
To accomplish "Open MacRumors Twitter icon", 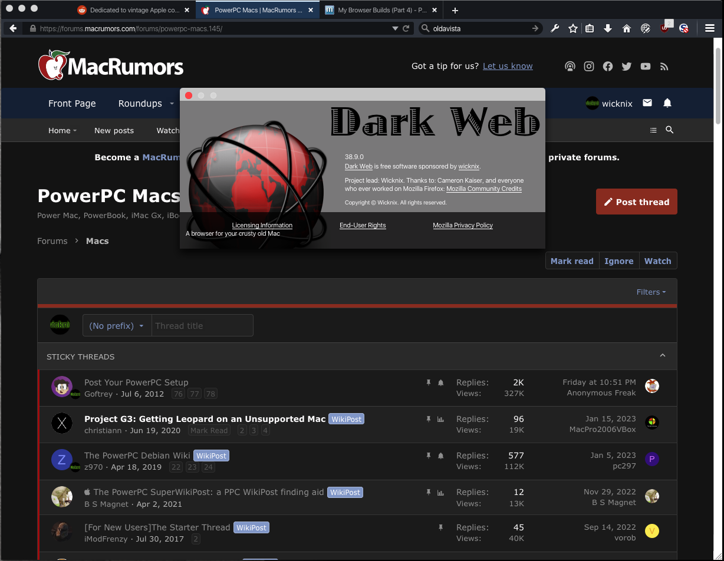I will click(x=627, y=67).
